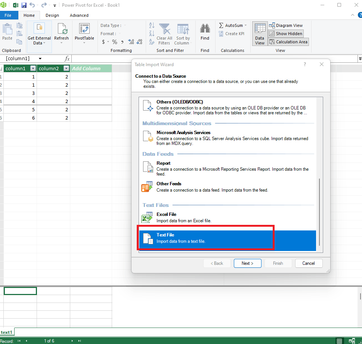Open wizard help question mark

pos(305,64)
